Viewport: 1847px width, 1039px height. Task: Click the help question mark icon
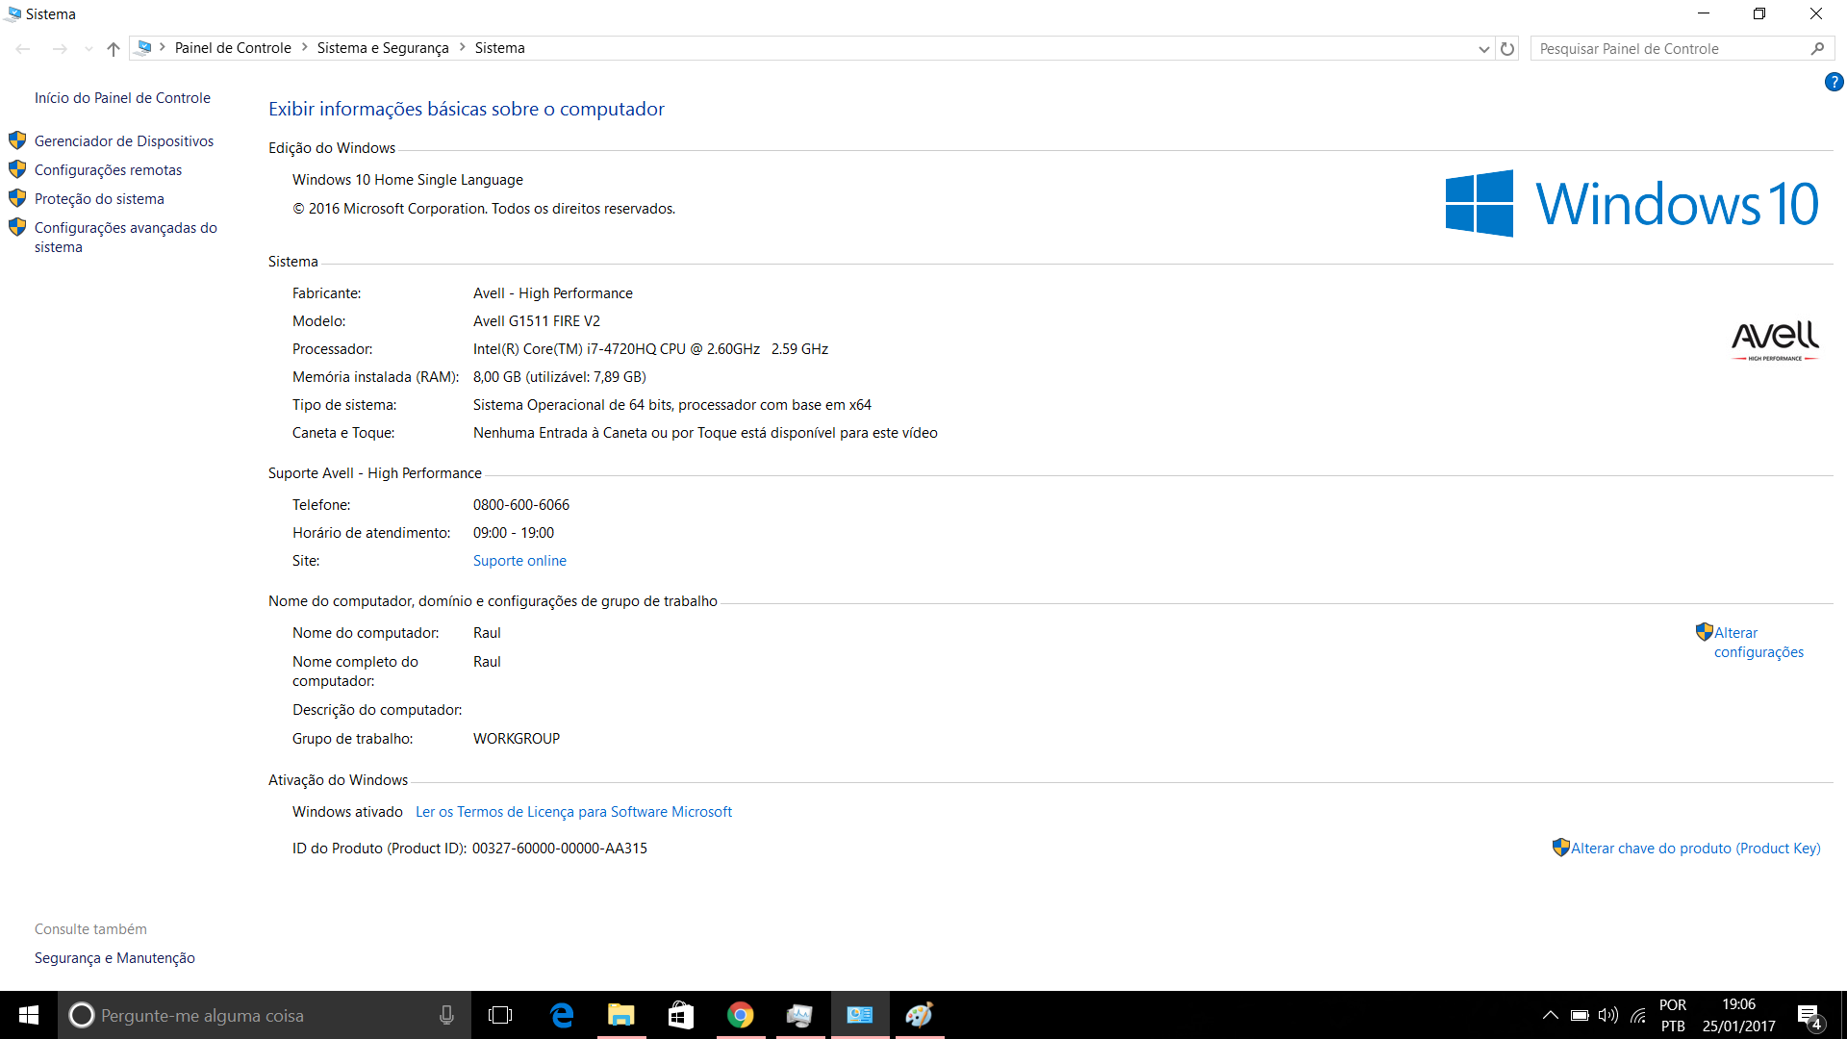1834,82
